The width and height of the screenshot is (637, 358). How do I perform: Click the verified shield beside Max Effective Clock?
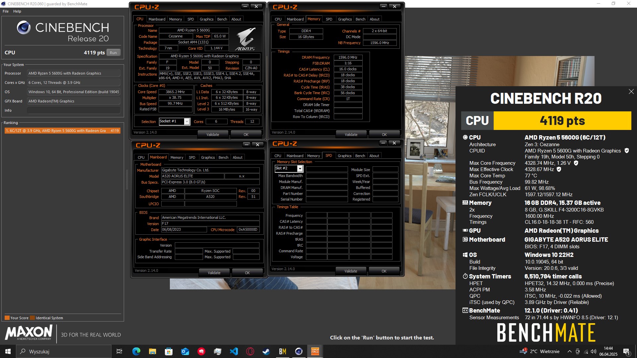(559, 169)
